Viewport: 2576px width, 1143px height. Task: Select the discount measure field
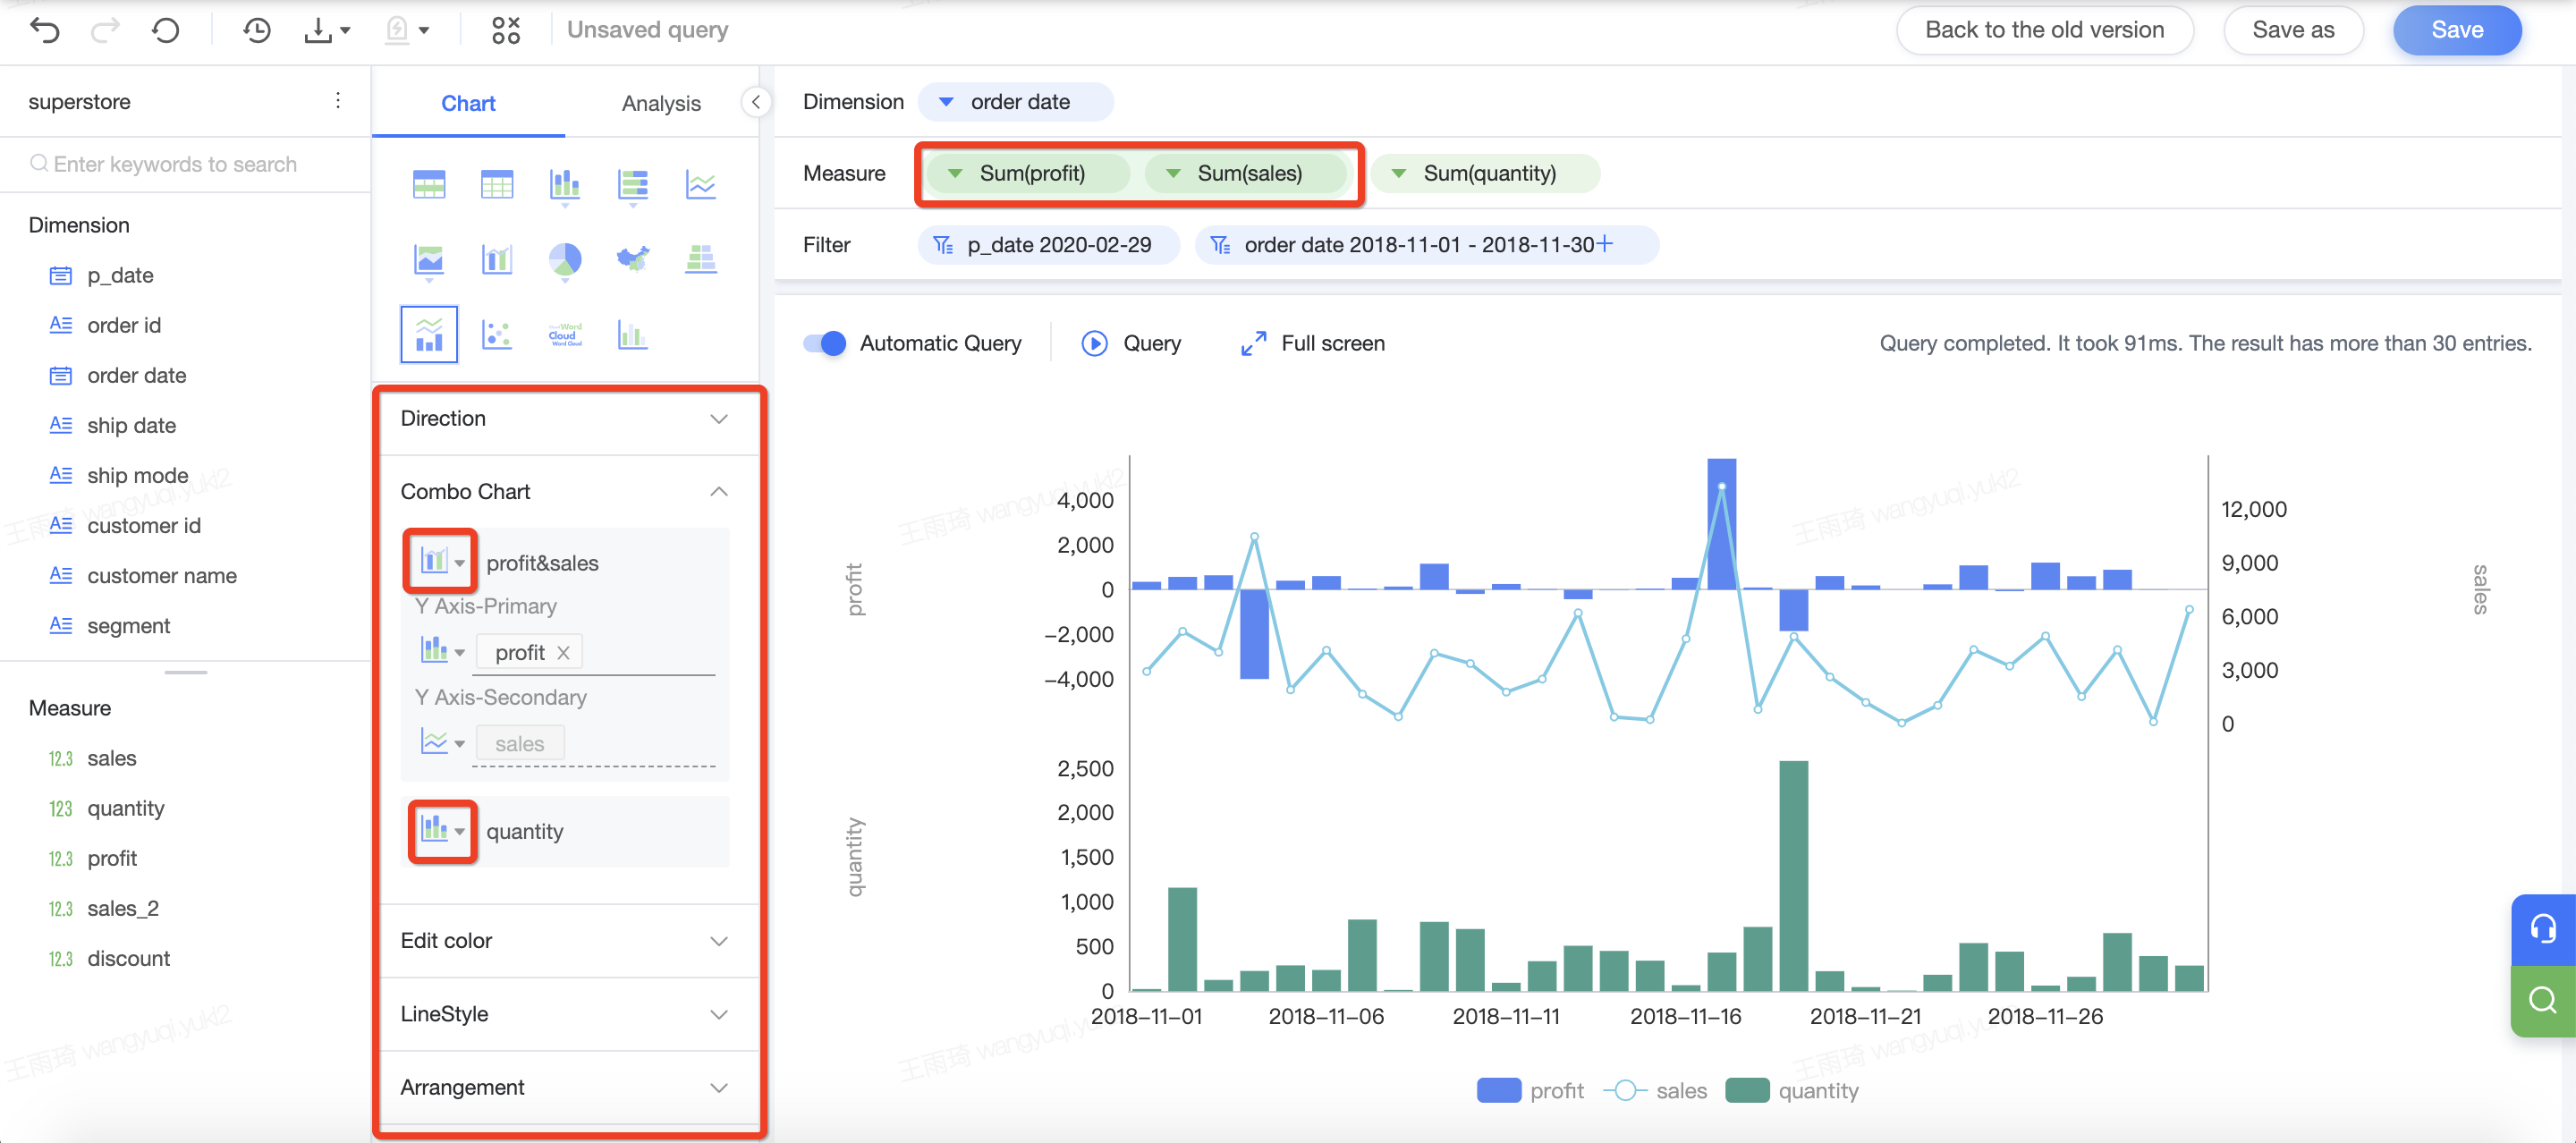[x=128, y=958]
